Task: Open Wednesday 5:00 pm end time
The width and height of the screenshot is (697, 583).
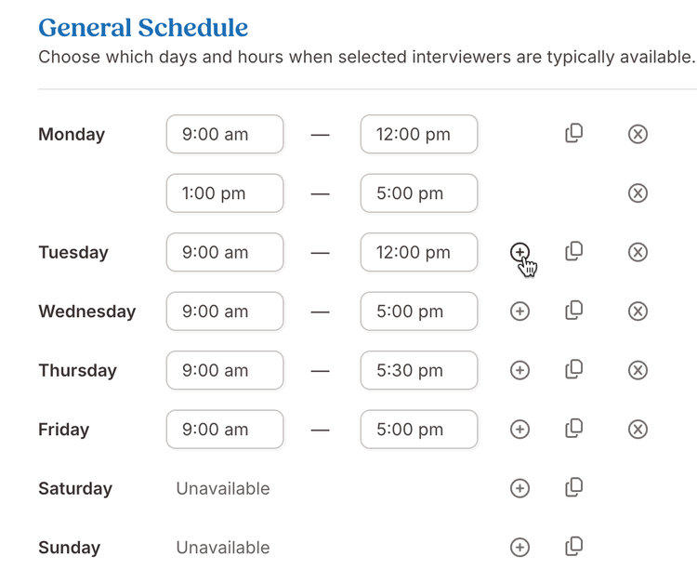Action: coord(419,311)
